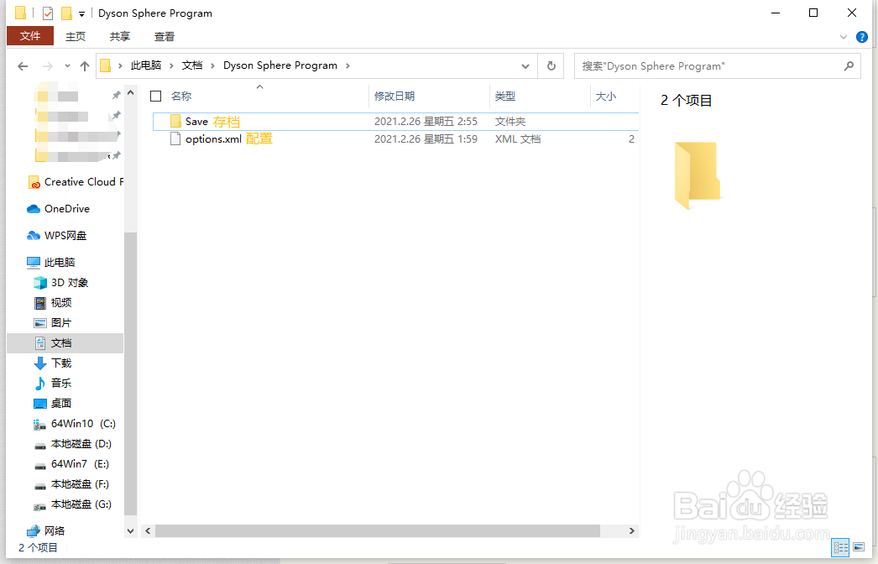Open 图片 folder in sidebar
878x564 pixels.
53,323
